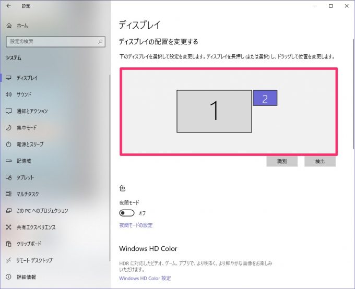Toggle the 夜間モード switch
This screenshot has width=355, height=289.
tap(127, 213)
